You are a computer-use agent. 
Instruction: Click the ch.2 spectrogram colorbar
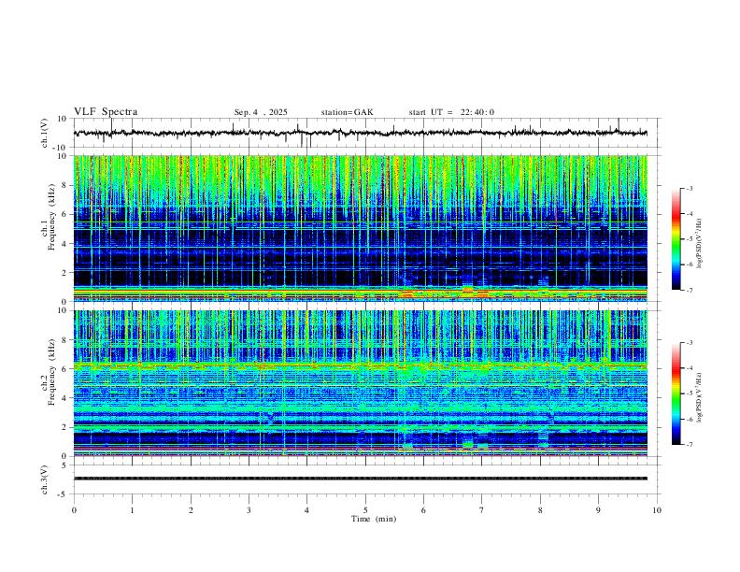pos(676,393)
